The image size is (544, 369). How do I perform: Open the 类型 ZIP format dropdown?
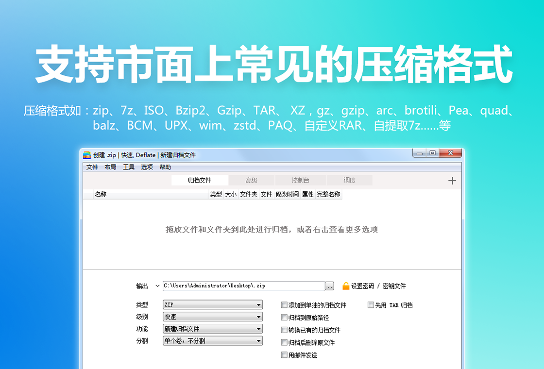pos(212,305)
